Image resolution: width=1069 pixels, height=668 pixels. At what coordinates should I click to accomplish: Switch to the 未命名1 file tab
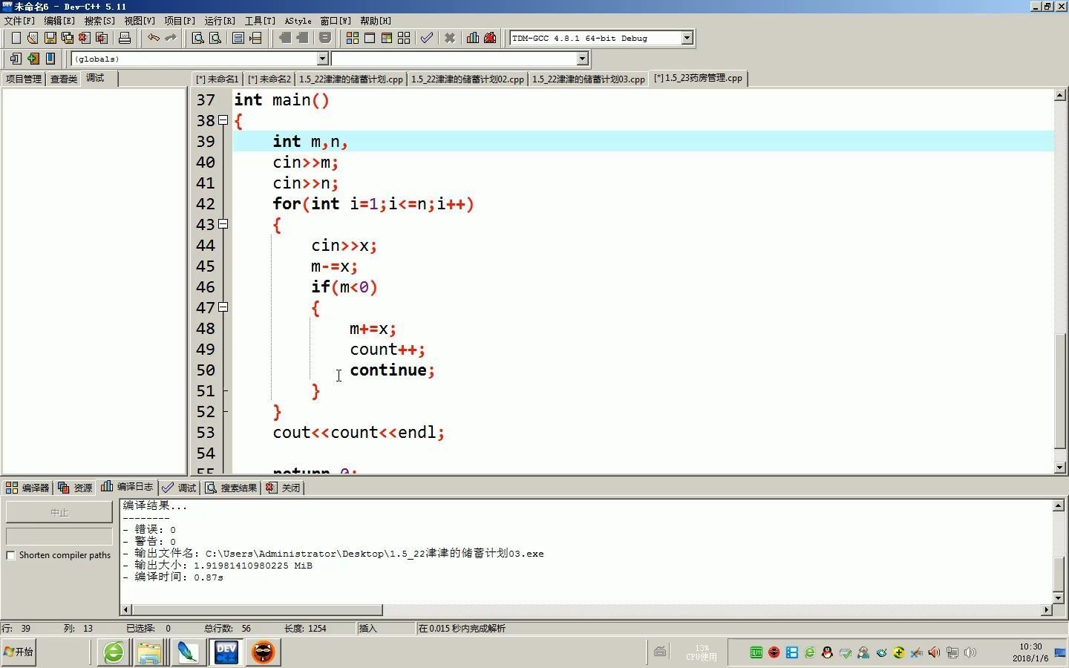218,79
